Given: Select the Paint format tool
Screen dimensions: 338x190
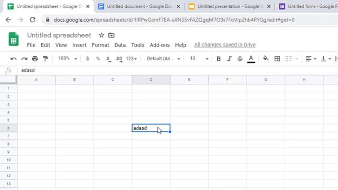Looking at the screenshot, I should tap(45, 59).
